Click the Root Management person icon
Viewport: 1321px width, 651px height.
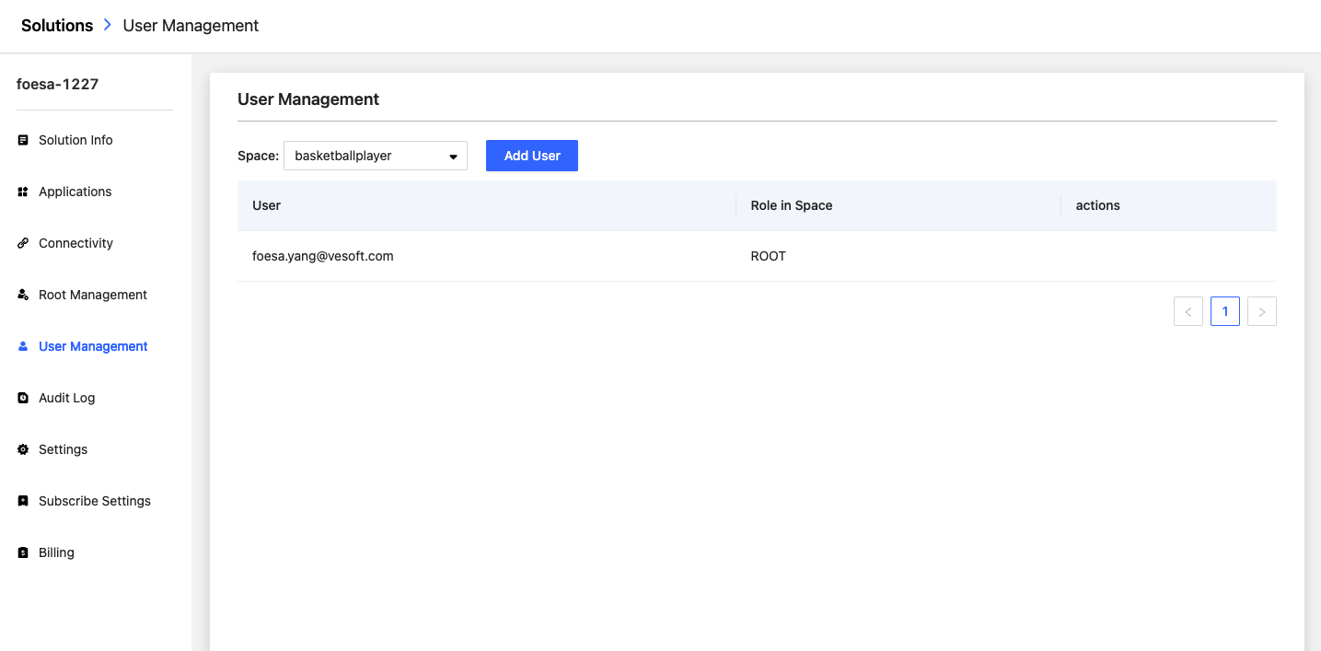[23, 295]
